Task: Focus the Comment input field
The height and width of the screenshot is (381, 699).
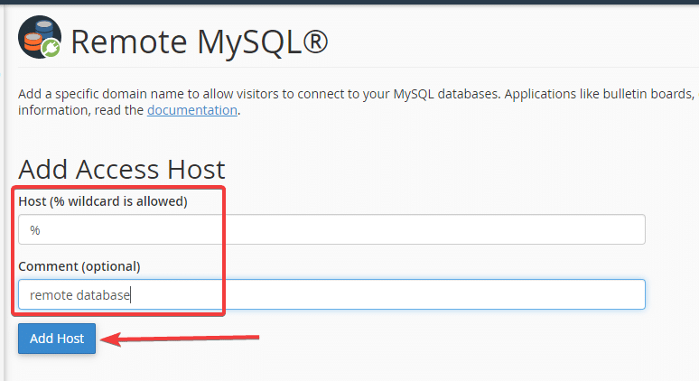Action: click(331, 294)
